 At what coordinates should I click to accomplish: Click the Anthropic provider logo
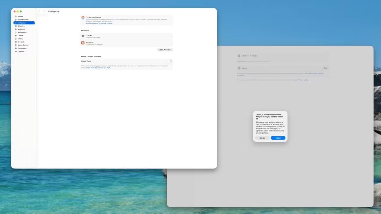coord(82,43)
